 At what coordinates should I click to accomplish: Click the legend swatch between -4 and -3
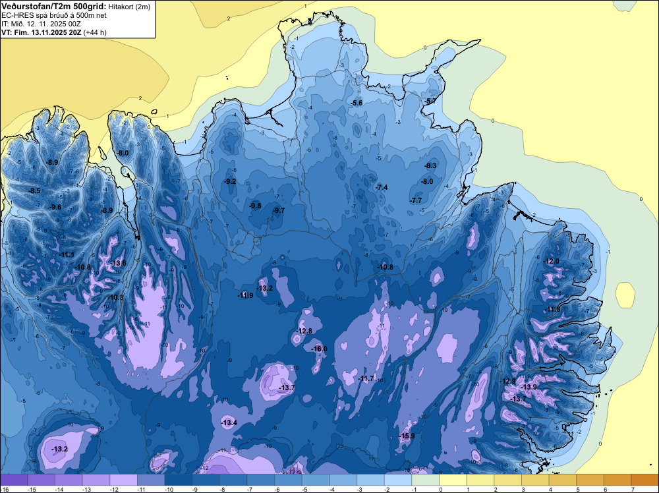(343, 480)
